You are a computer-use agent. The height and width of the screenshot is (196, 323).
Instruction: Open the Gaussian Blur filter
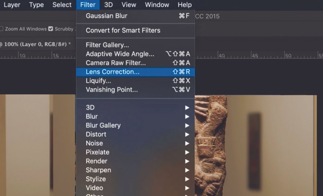pyautogui.click(x=106, y=16)
